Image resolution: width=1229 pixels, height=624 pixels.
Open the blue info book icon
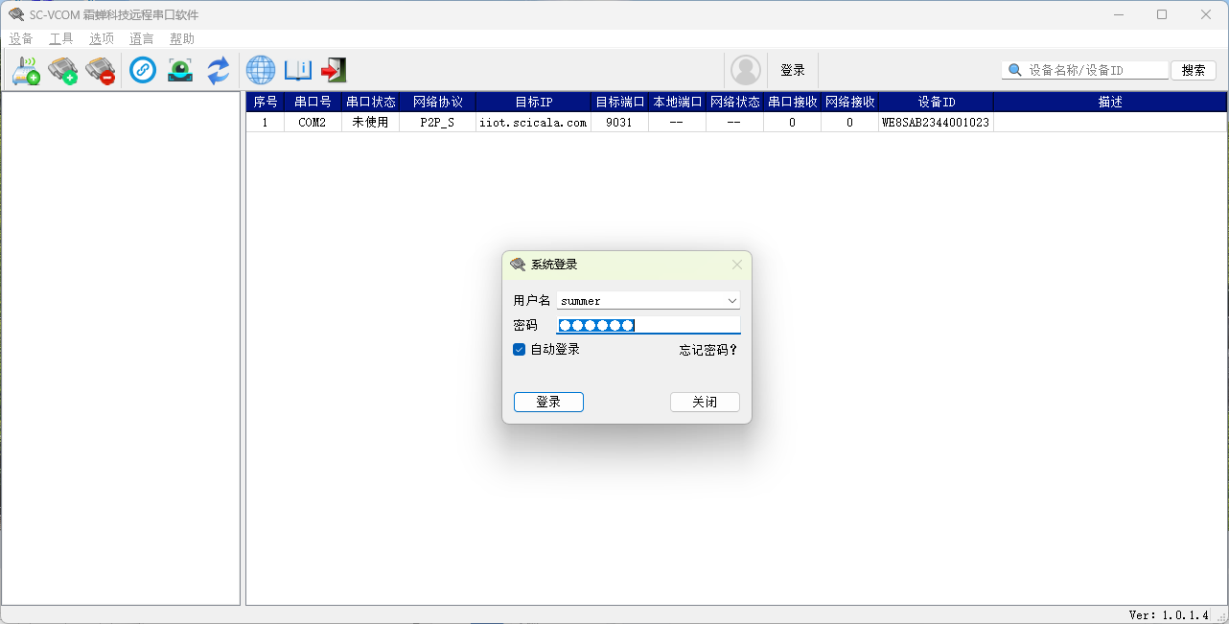tap(298, 70)
